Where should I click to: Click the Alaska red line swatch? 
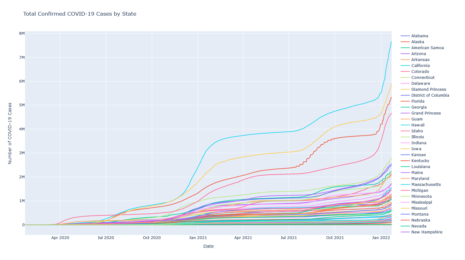[x=405, y=42]
